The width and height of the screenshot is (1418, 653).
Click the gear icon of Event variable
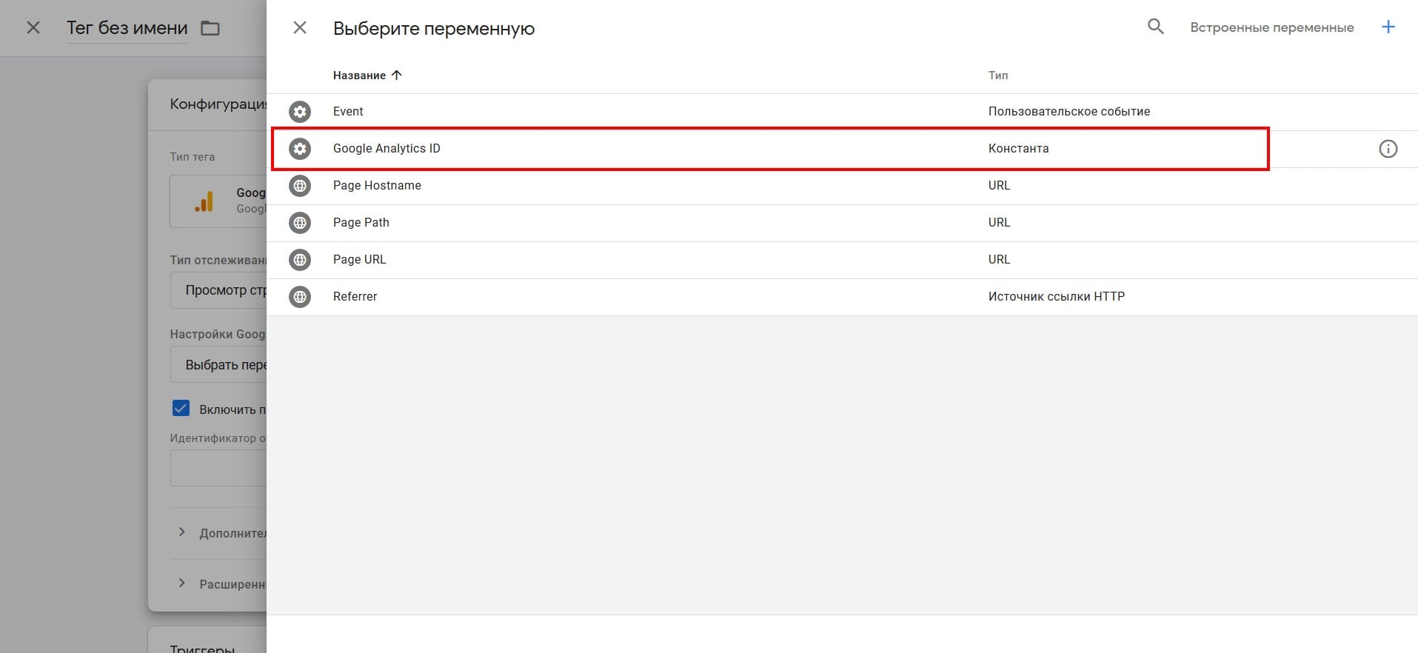point(300,112)
